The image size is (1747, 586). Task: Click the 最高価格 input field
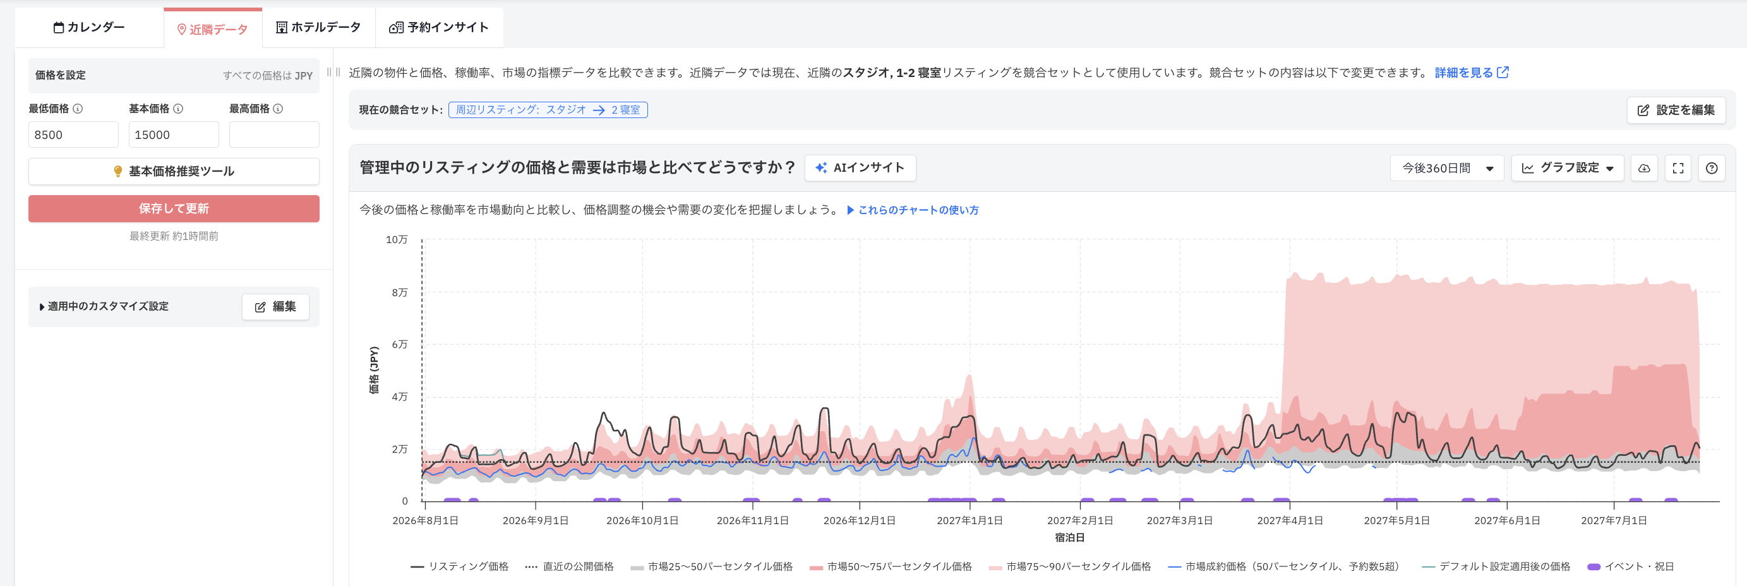(274, 135)
